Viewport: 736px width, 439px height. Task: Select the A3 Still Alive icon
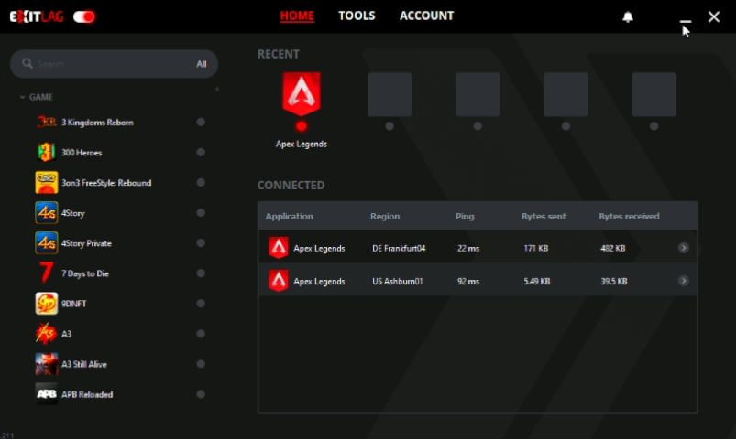(x=47, y=364)
